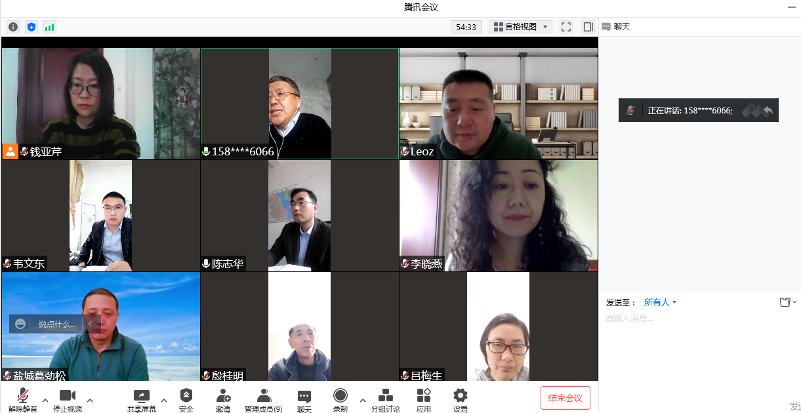Click 共享屏幕 to share screen
The image size is (801, 413).
pos(142,399)
